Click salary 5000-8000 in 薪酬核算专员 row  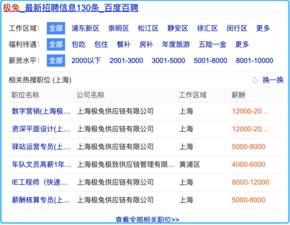coord(248,200)
